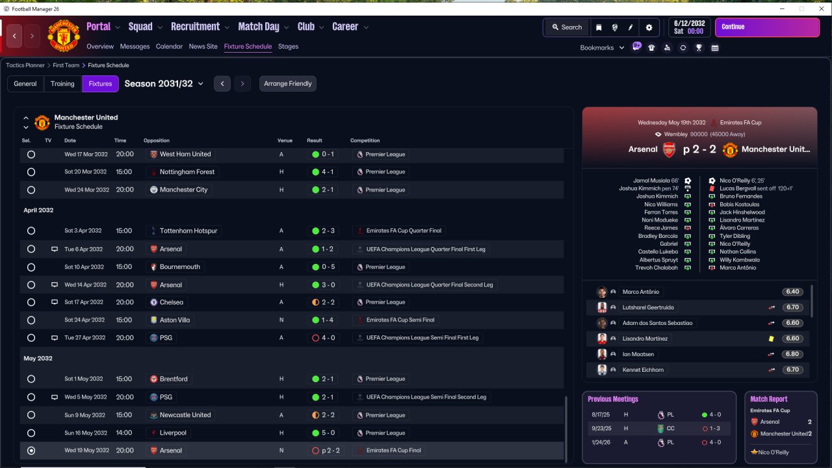Go to the previous season with the left arrow

click(x=222, y=84)
